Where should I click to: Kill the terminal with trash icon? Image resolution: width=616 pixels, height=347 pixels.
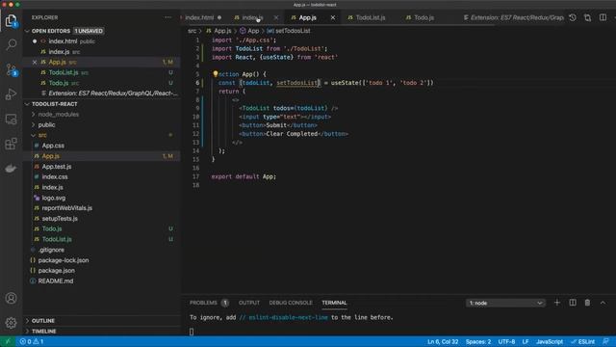588,303
